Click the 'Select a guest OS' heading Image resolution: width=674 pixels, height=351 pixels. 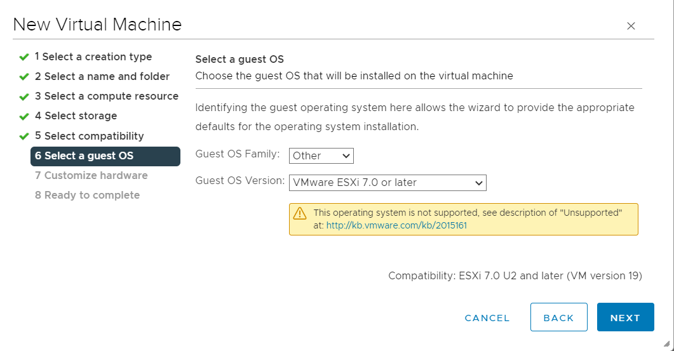coord(239,59)
